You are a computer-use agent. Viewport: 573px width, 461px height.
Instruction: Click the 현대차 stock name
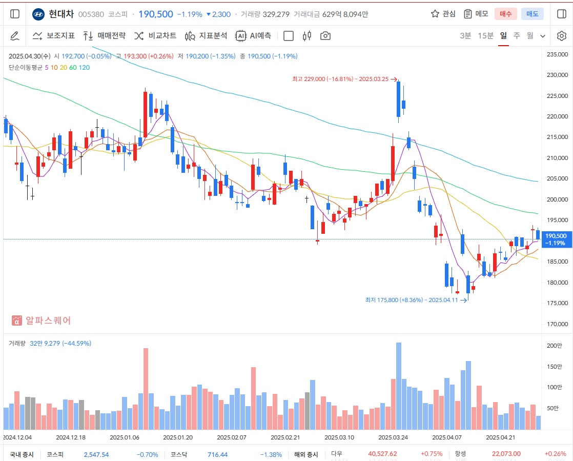[62, 14]
